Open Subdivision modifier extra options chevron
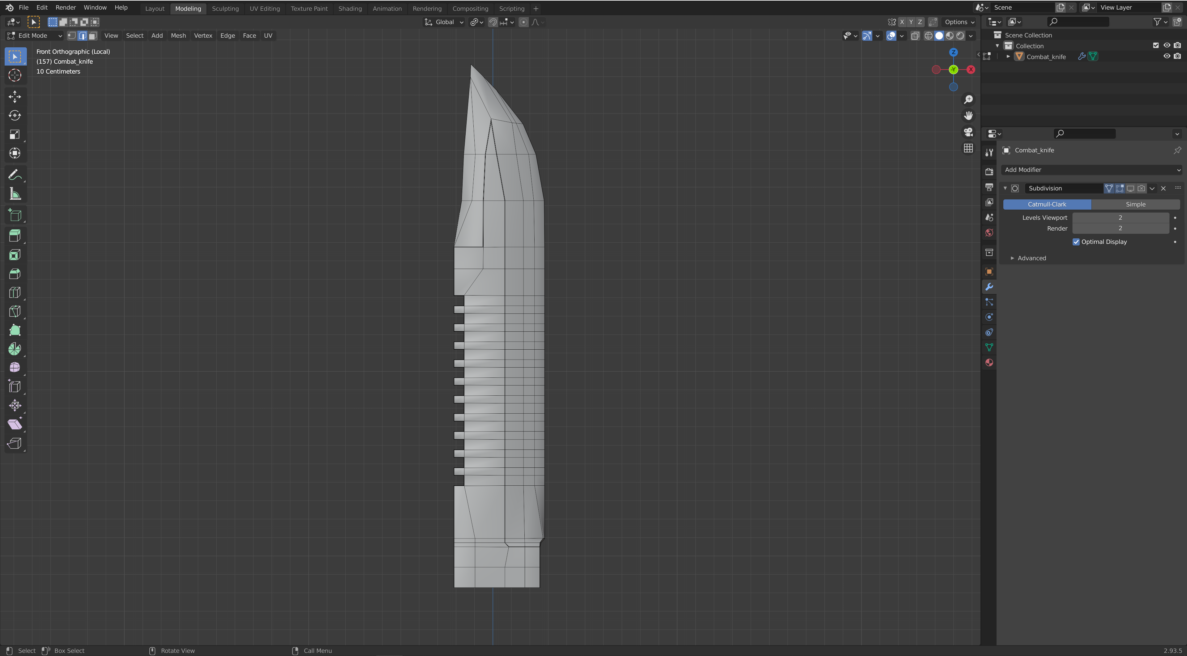This screenshot has width=1187, height=656. pyautogui.click(x=1152, y=188)
